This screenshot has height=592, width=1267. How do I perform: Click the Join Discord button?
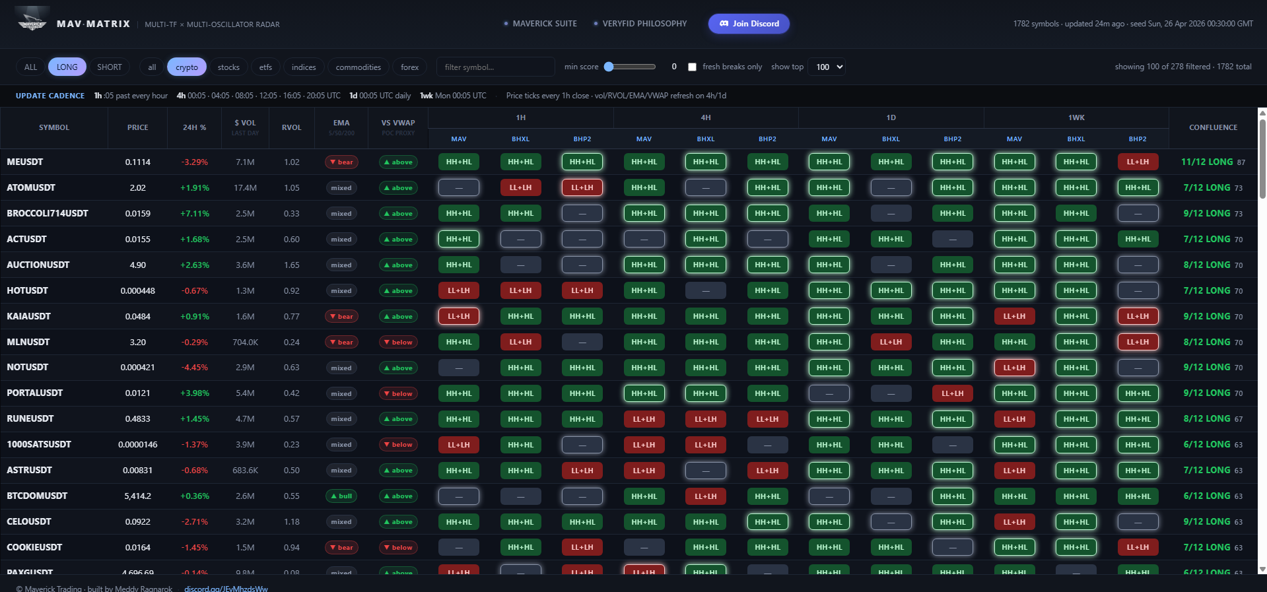(749, 24)
